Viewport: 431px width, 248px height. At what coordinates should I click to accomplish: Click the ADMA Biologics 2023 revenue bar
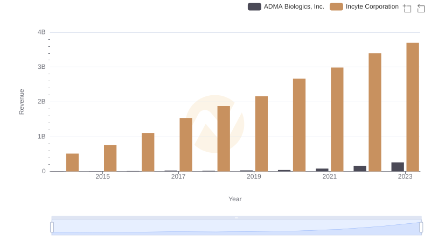click(x=398, y=167)
